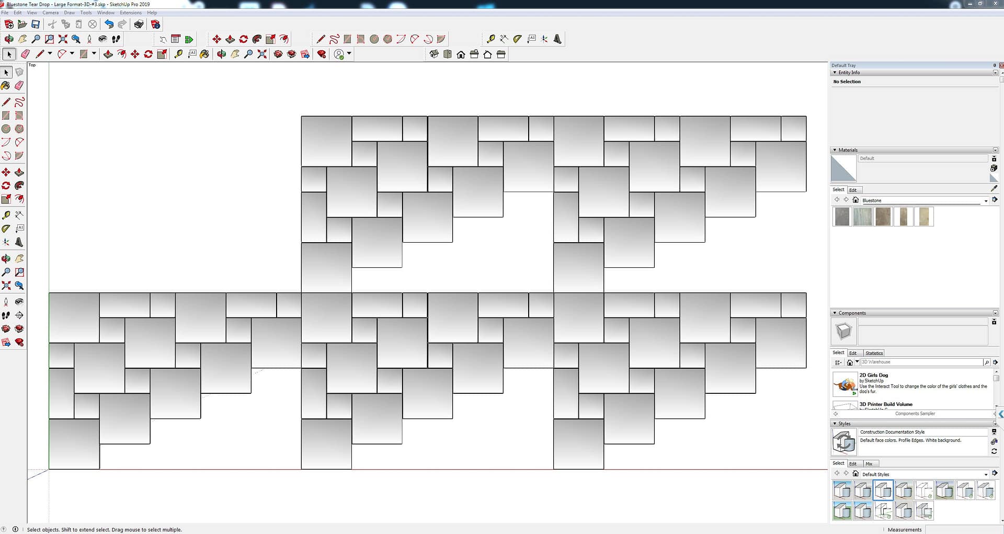1004x534 pixels.
Task: Switch to the Statistics tab in Components
Action: tap(874, 353)
